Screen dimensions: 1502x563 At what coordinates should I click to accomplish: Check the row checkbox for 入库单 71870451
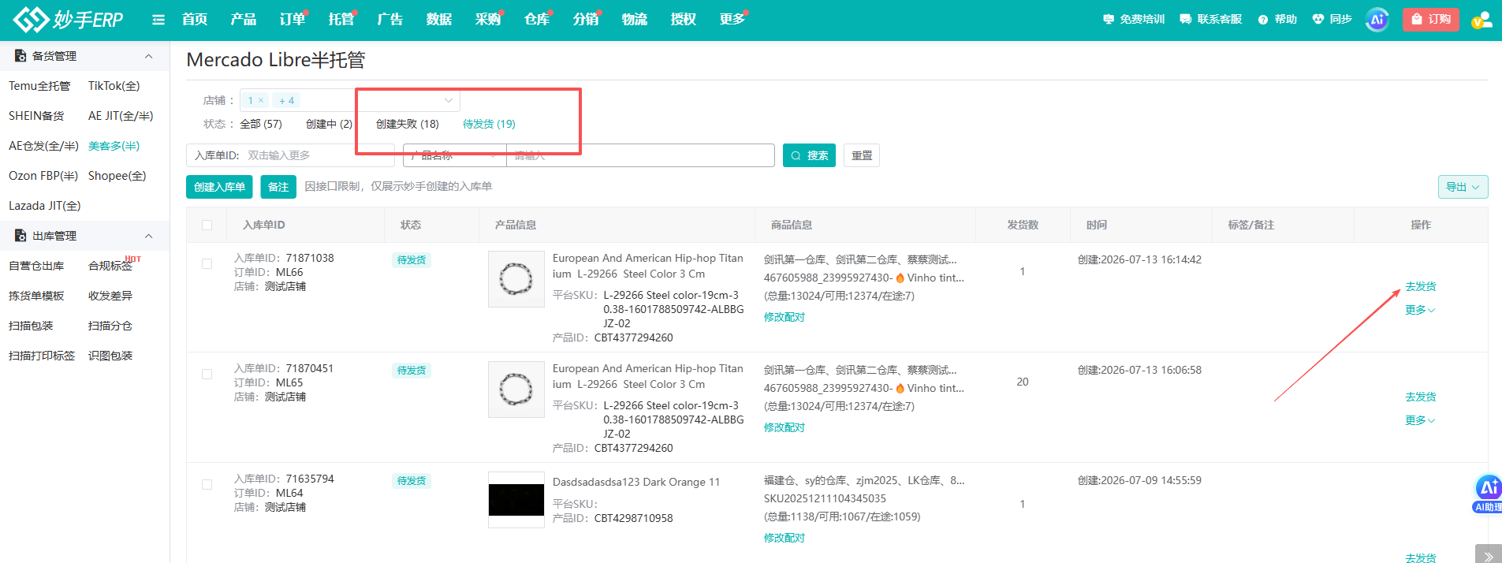click(207, 375)
